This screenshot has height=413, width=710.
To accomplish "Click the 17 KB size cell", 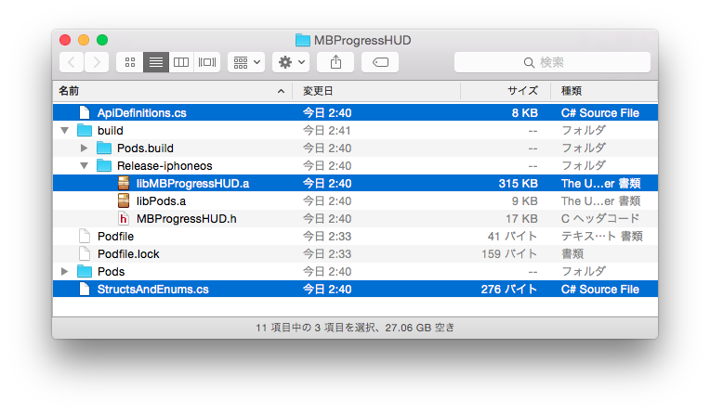I will pyautogui.click(x=521, y=219).
